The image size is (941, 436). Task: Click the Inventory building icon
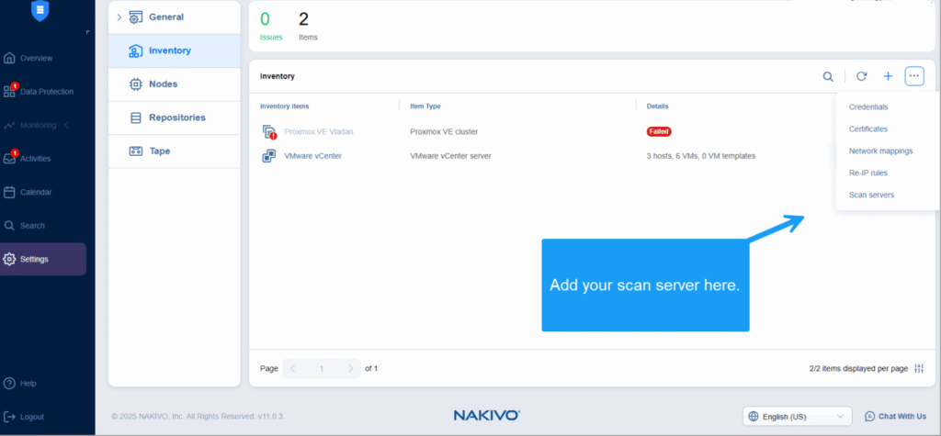[x=136, y=51]
